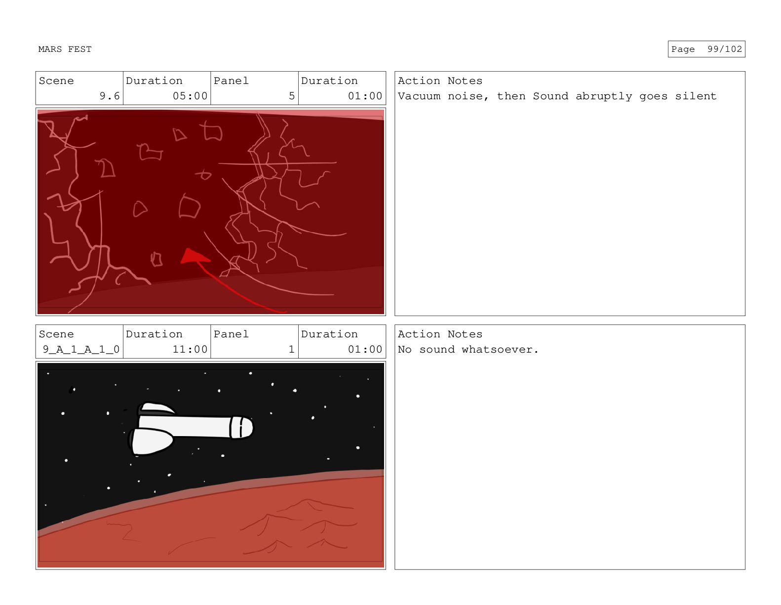
Task: Click the red Mars surface storyboard thumbnail
Action: (211, 212)
